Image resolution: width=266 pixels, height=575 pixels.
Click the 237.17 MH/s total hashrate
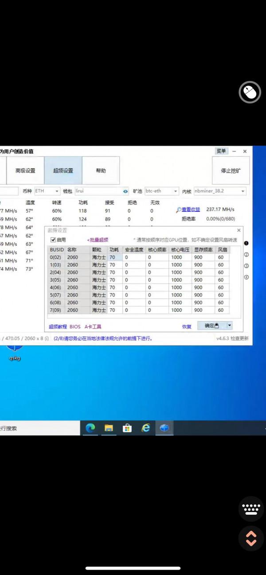click(220, 210)
